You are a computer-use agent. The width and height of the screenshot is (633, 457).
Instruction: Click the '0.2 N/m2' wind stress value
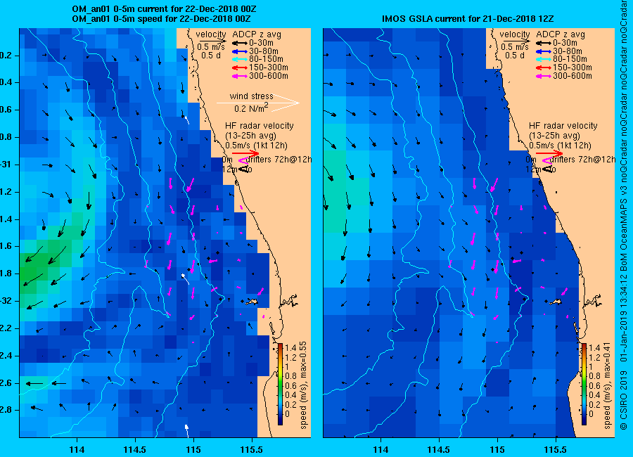click(x=251, y=108)
